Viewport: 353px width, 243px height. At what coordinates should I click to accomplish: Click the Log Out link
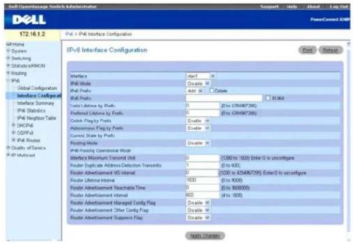pos(339,7)
